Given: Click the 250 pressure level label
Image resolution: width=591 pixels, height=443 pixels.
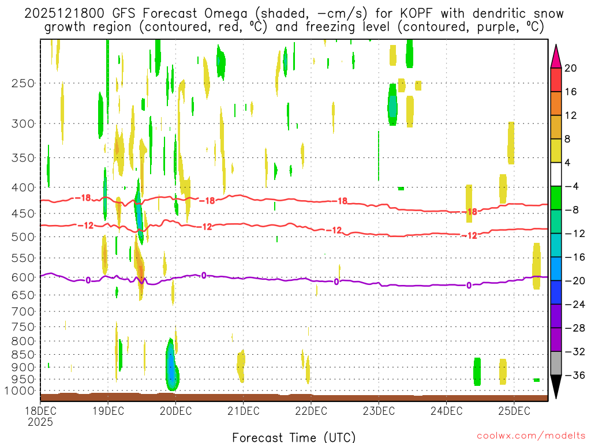Looking at the screenshot, I should click(x=23, y=83).
